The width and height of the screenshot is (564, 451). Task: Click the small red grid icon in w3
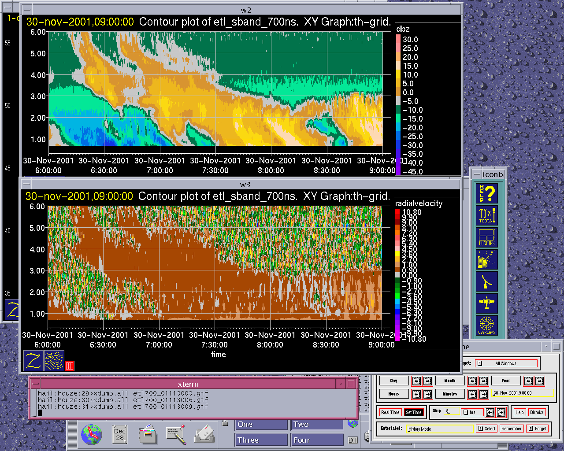pos(70,366)
